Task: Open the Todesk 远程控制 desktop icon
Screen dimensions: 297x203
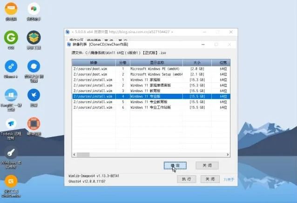Action: (x=11, y=124)
